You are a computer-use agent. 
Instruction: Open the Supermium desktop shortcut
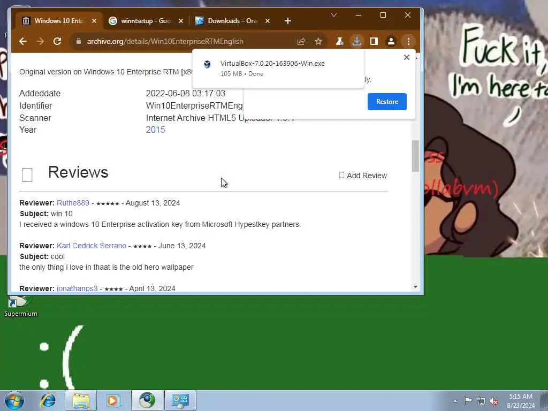click(20, 306)
